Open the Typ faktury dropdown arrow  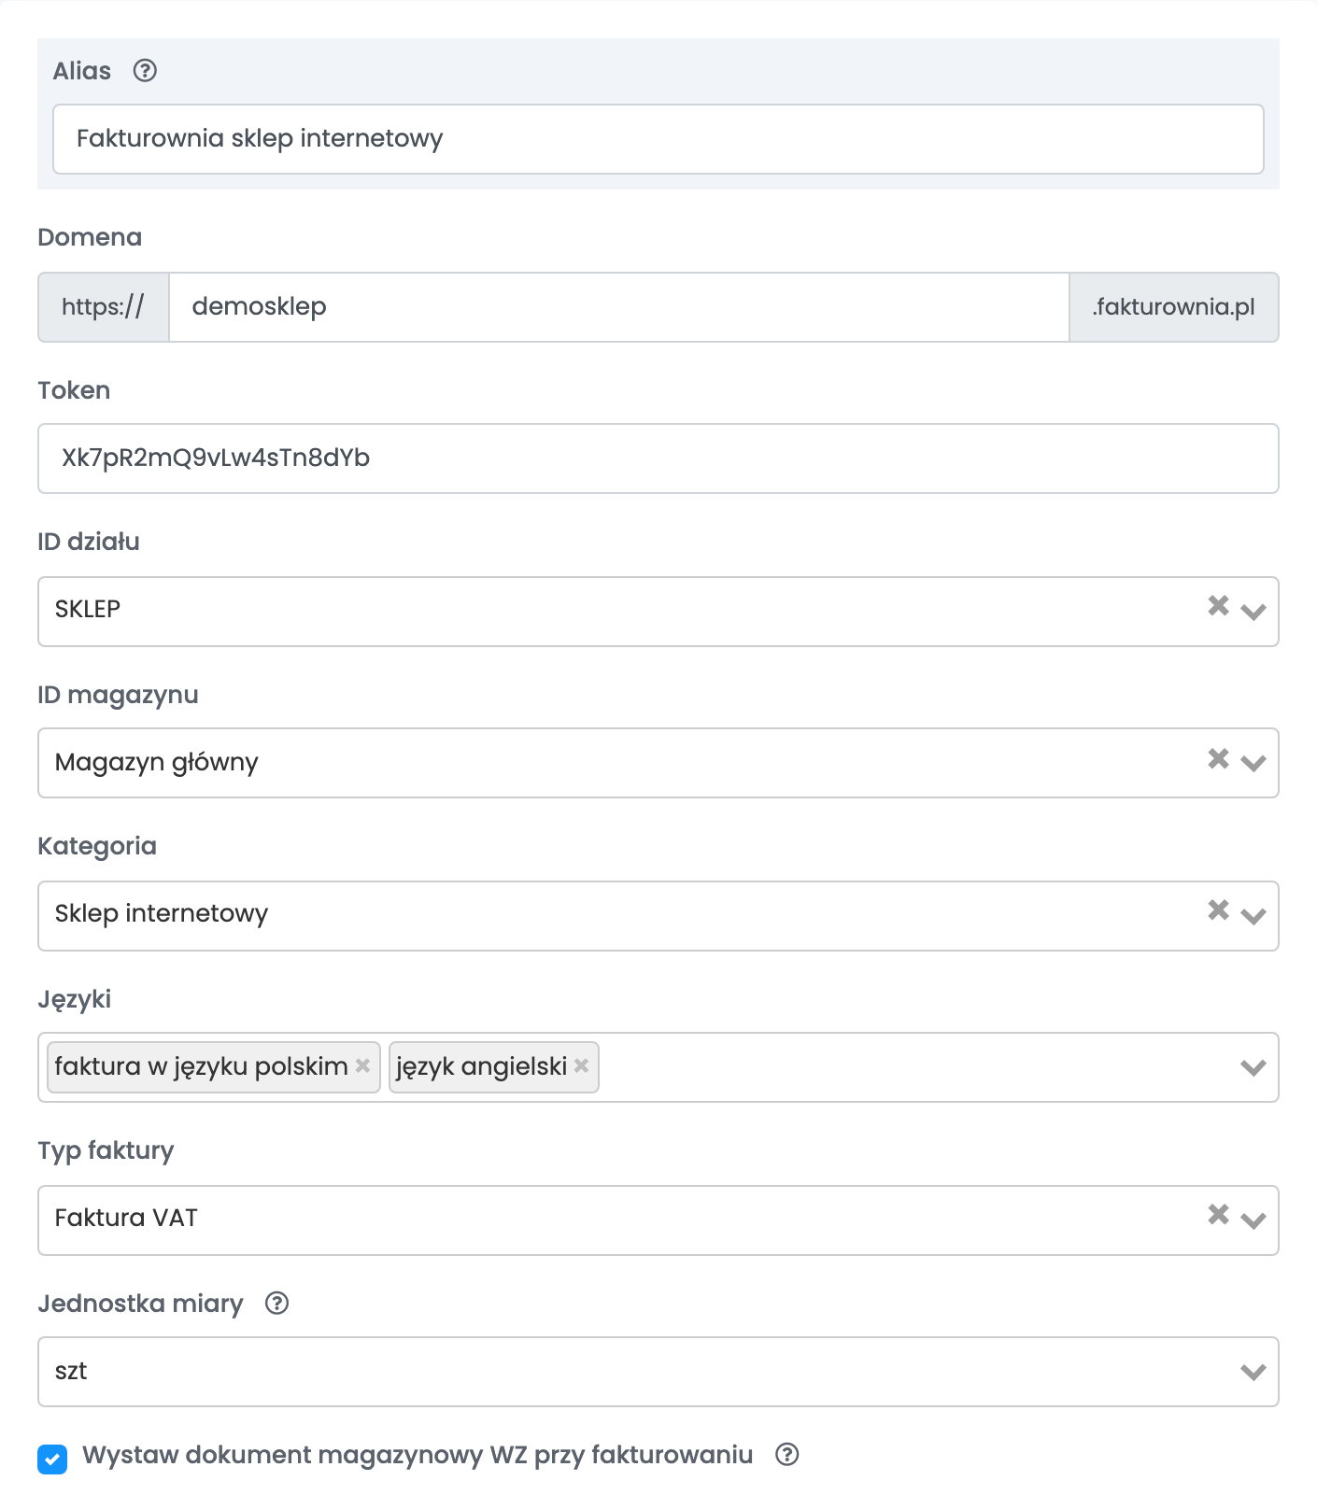tap(1253, 1220)
